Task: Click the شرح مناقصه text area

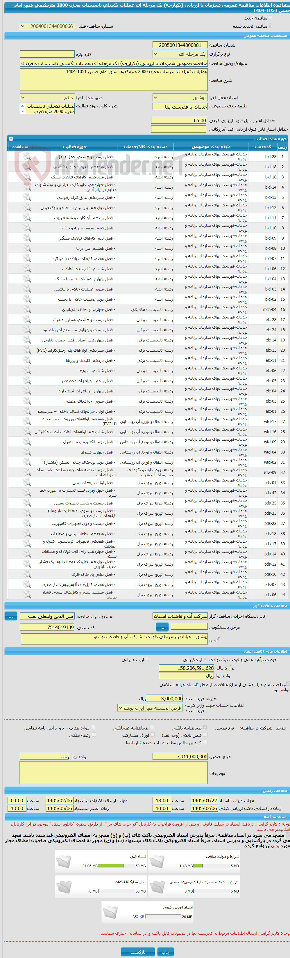Action: (114, 79)
